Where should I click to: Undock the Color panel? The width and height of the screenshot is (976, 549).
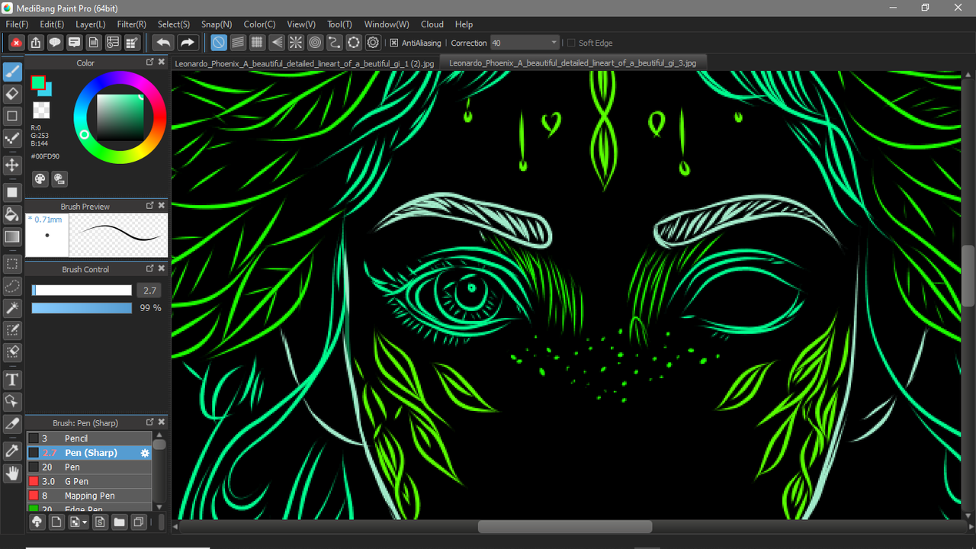(150, 63)
